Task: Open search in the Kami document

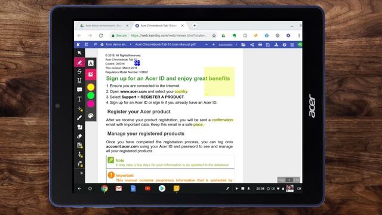Action: [95, 45]
